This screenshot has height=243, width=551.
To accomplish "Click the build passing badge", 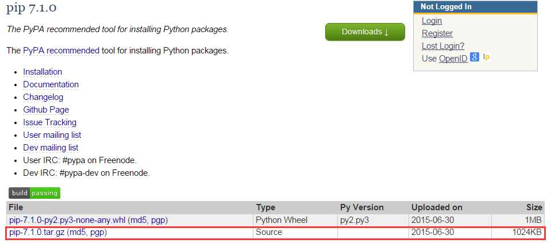I will tap(34, 193).
